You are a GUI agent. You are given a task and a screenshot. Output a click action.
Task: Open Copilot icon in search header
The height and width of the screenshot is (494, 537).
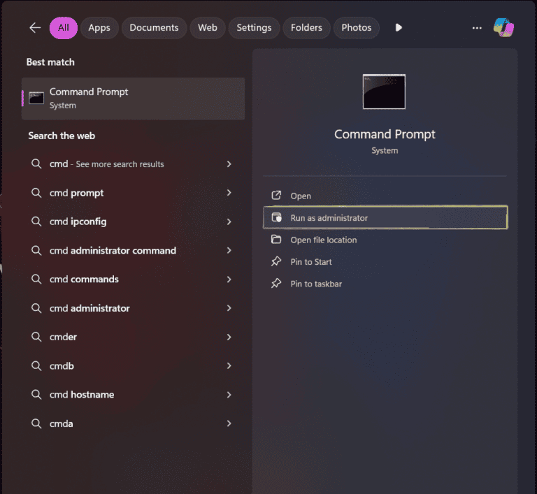(503, 28)
